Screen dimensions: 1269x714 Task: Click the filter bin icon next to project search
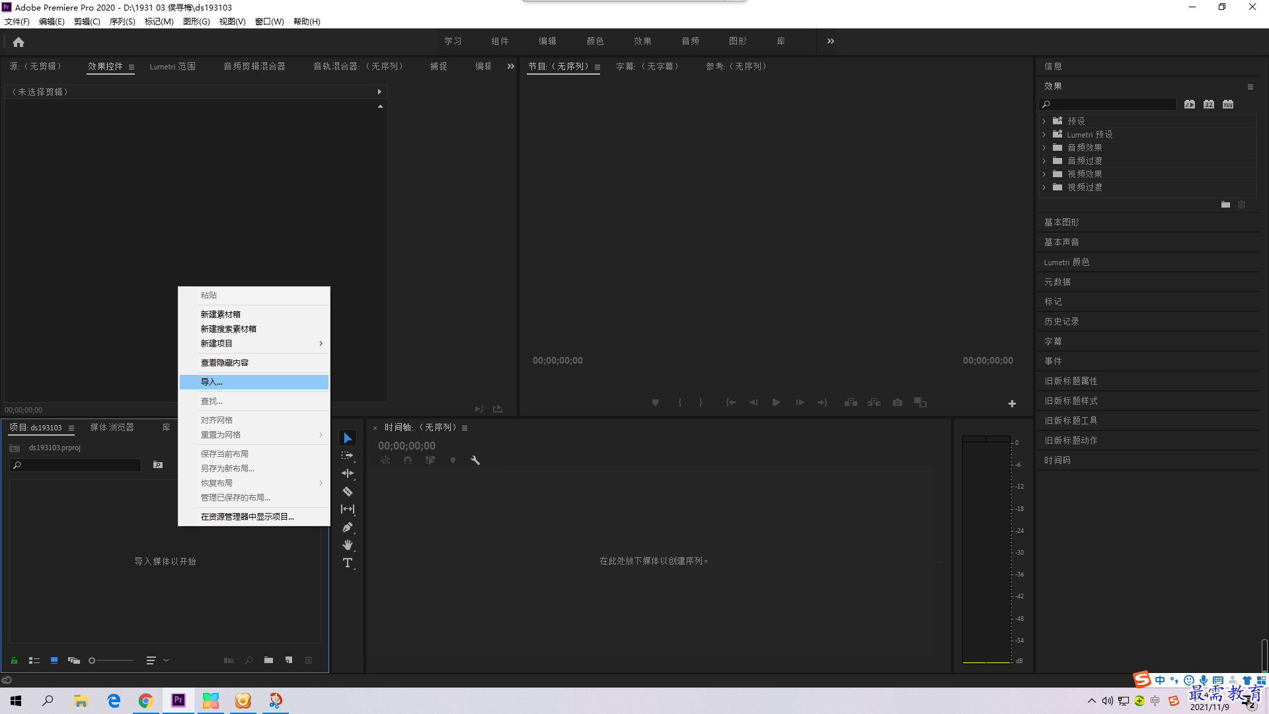158,465
